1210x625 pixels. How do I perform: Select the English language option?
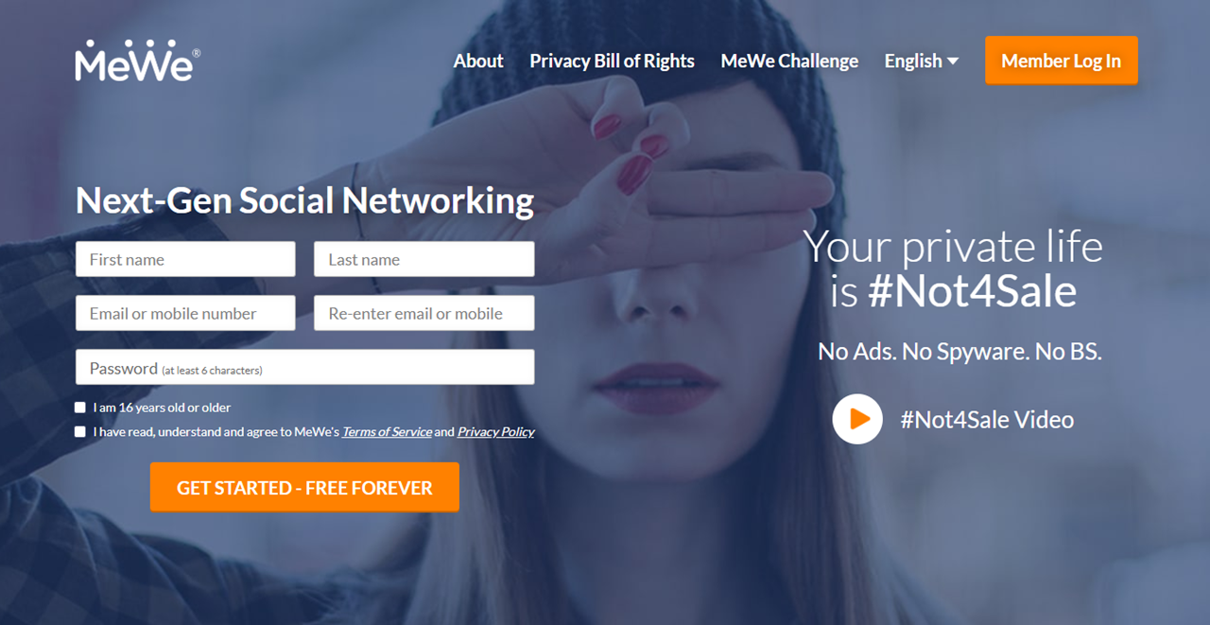(913, 61)
